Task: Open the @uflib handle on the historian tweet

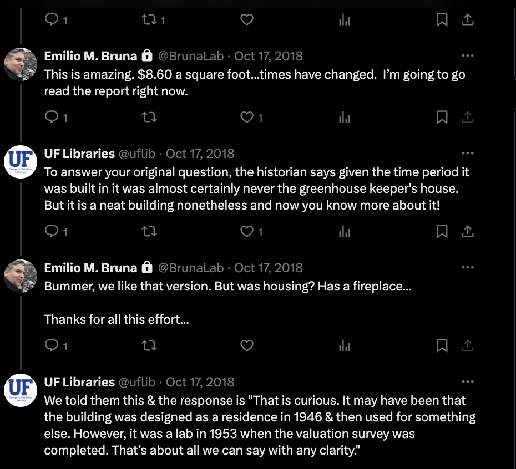Action: (x=136, y=154)
